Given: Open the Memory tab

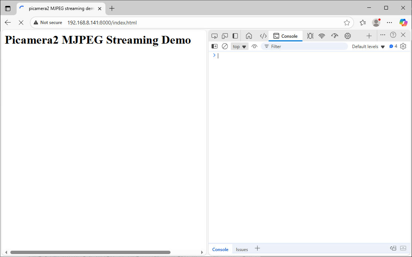Looking at the screenshot, I should [348, 36].
